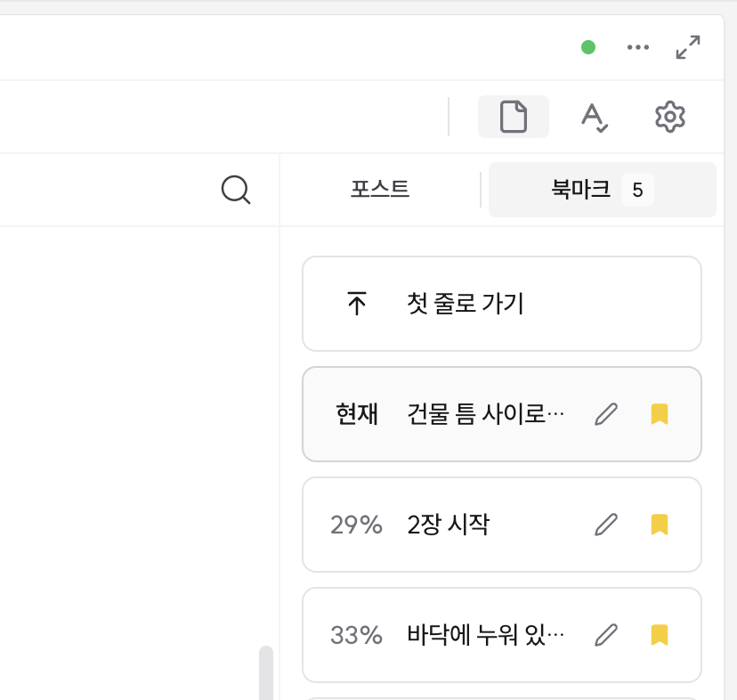Screen dimensions: 737x700
Task: Open the viewer settings gear
Action: point(670,116)
